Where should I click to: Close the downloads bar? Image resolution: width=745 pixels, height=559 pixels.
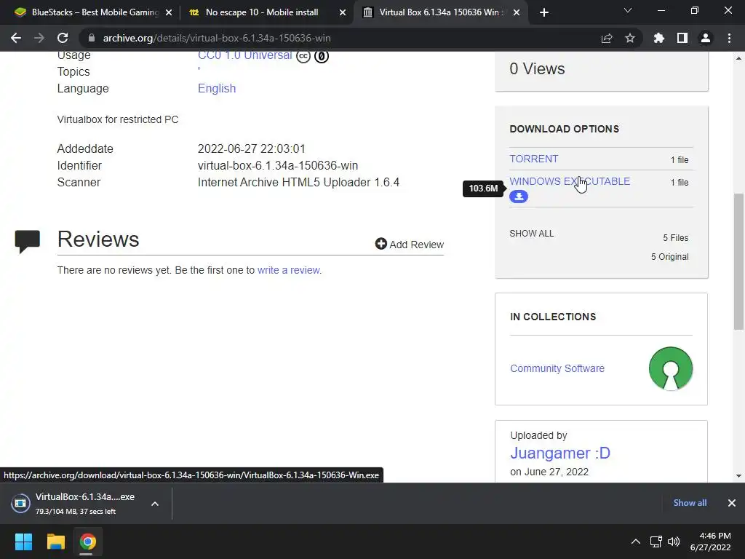pyautogui.click(x=732, y=503)
